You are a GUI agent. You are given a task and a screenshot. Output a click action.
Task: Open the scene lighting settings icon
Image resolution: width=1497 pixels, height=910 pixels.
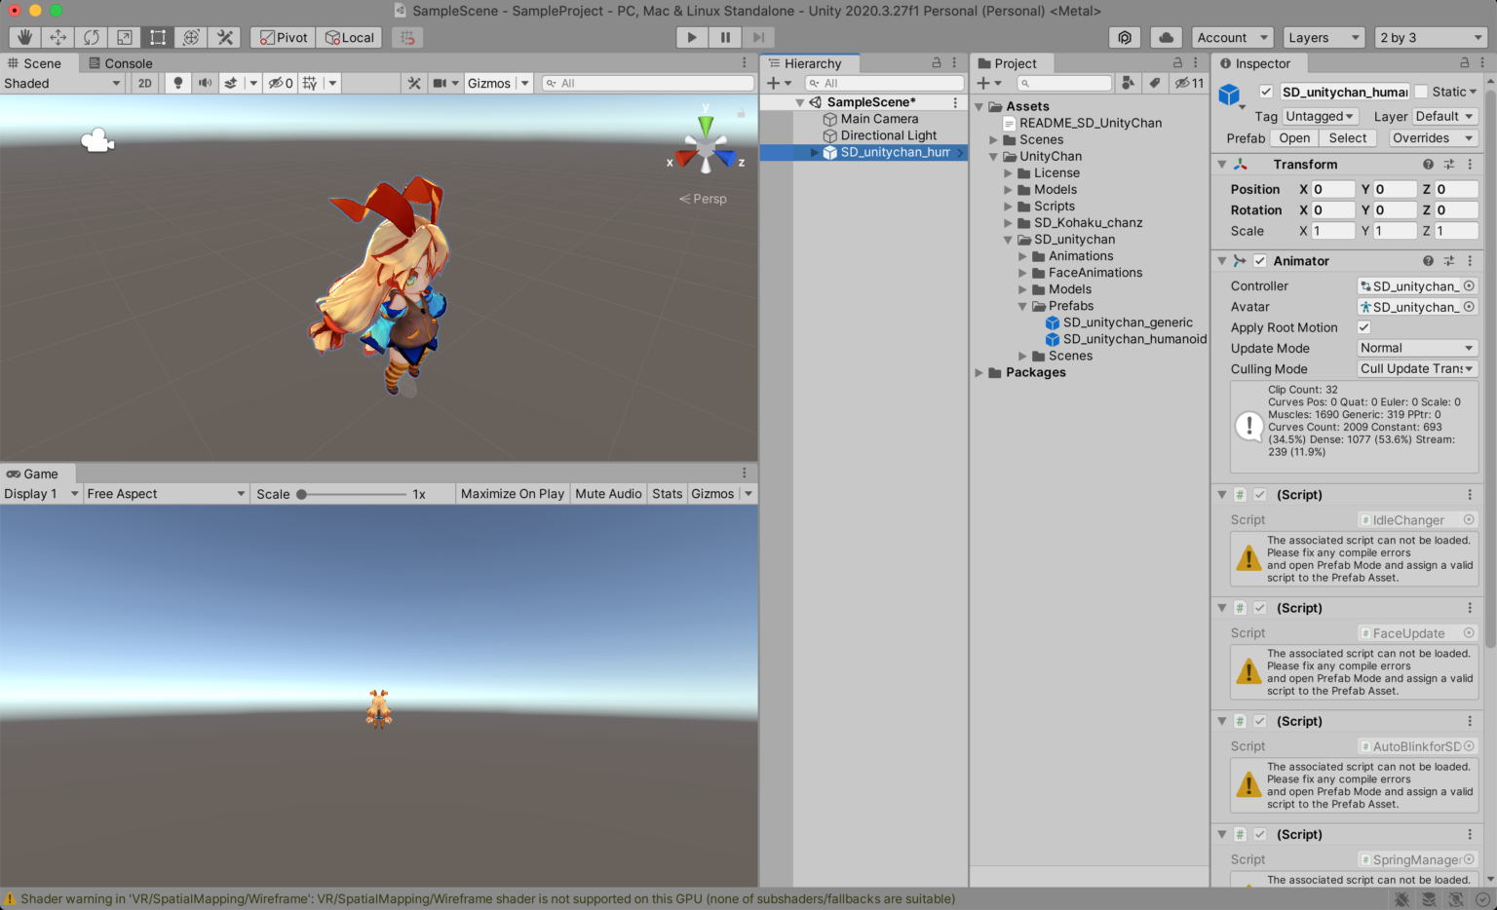pos(177,83)
